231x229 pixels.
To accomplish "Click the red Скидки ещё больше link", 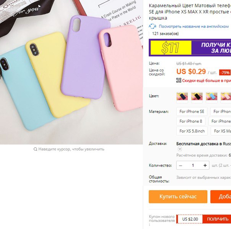I will coord(207,80).
